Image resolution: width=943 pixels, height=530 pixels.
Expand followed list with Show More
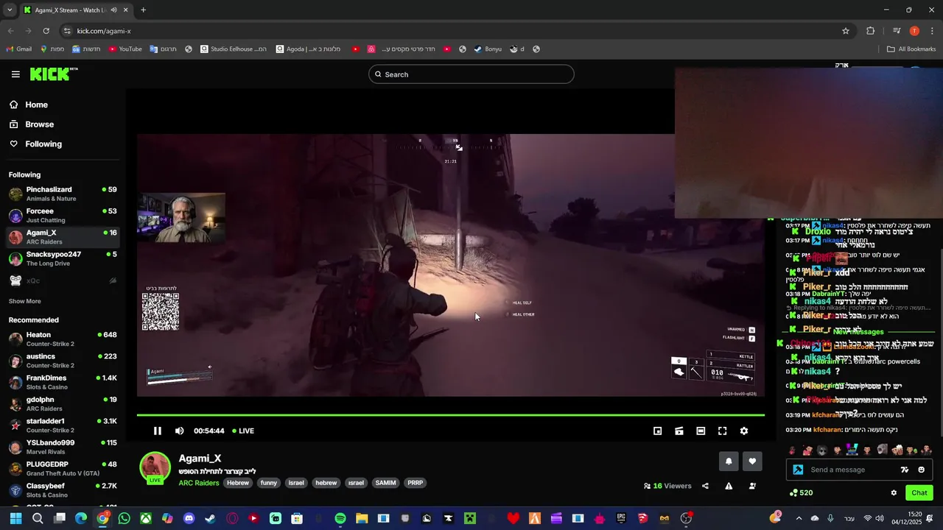pyautogui.click(x=24, y=301)
